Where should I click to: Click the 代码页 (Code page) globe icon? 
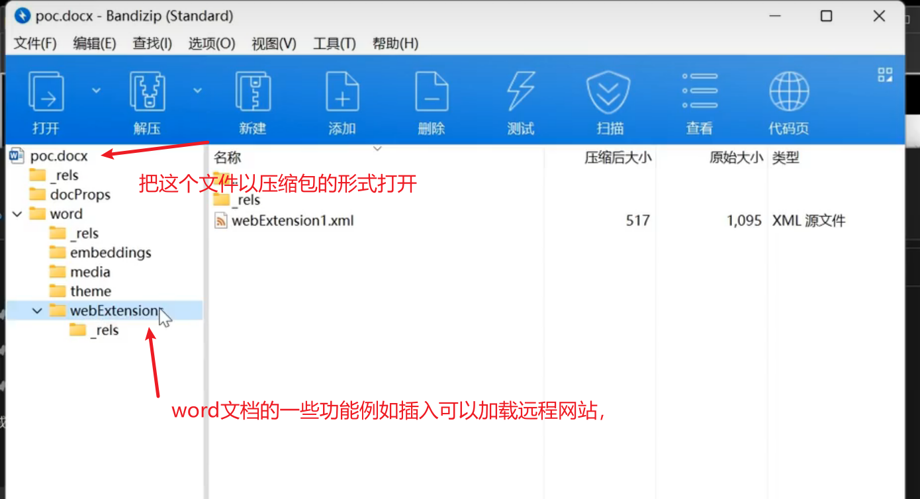(x=788, y=92)
